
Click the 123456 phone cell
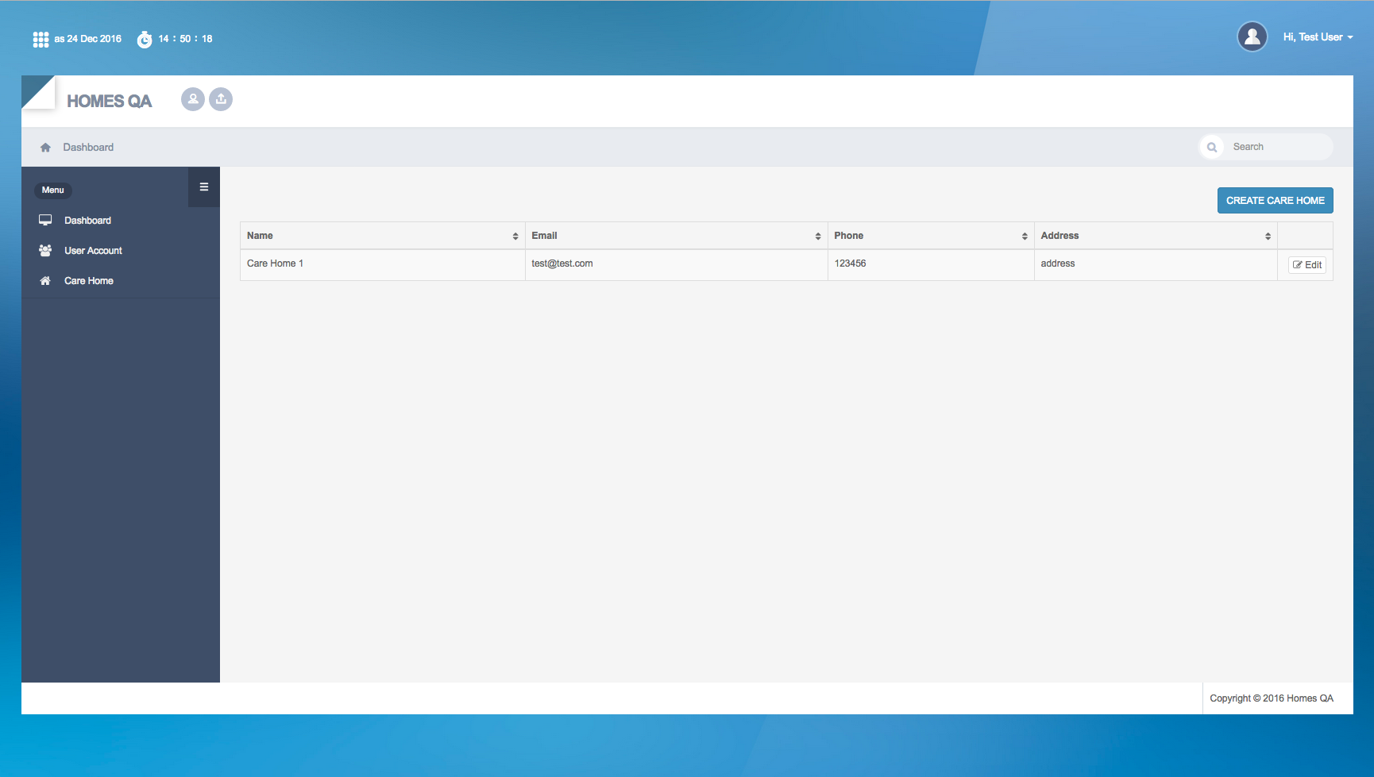pyautogui.click(x=931, y=264)
